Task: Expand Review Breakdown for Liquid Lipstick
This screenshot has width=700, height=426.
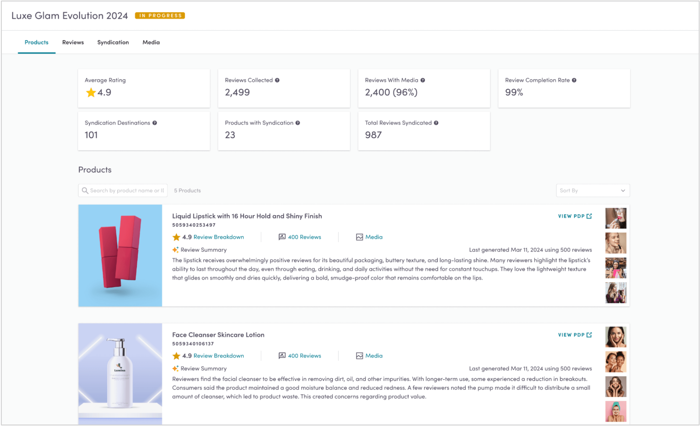Action: point(219,237)
